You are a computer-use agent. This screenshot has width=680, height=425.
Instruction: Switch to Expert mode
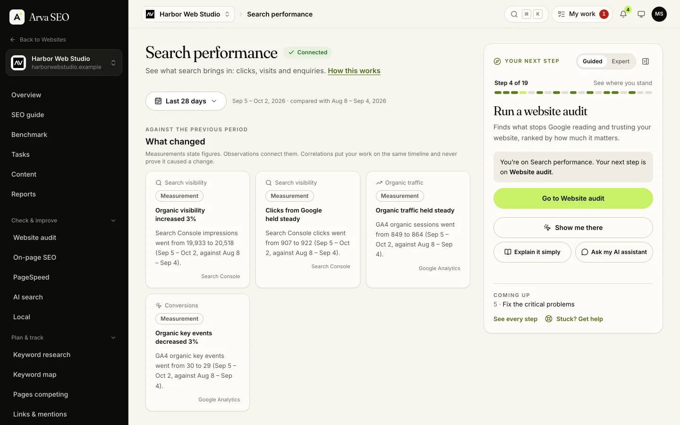pyautogui.click(x=620, y=61)
